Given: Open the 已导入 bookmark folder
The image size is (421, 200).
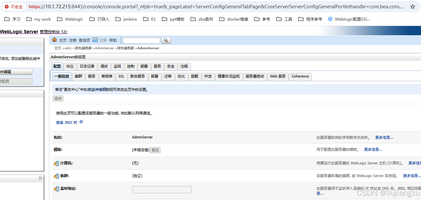Looking at the screenshot, I should [99, 19].
